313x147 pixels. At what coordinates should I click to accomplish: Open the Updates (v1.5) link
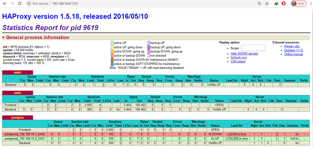click(293, 50)
